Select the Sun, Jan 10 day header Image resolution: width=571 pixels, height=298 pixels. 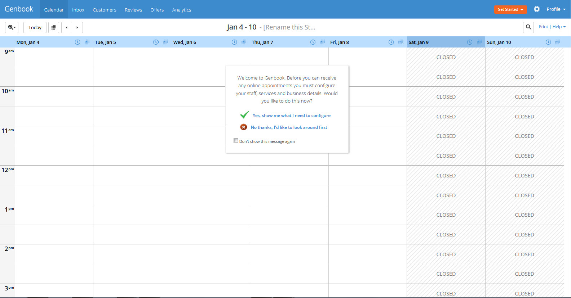coord(499,42)
